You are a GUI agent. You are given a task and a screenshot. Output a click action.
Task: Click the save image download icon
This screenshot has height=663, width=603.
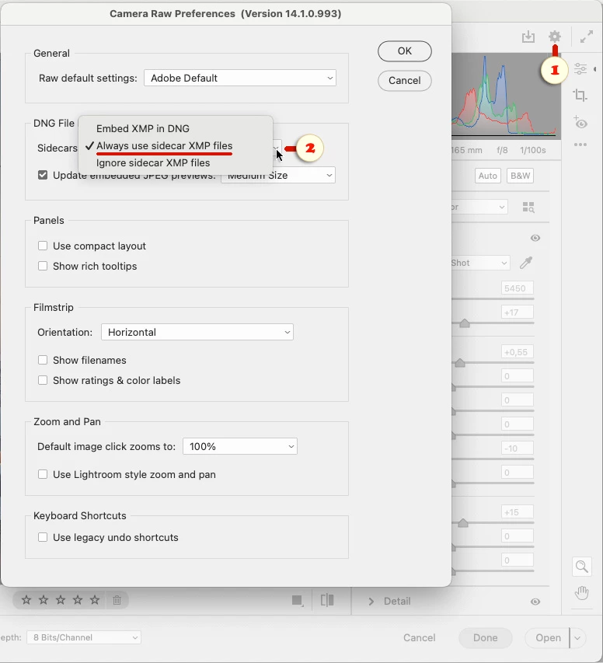point(528,37)
